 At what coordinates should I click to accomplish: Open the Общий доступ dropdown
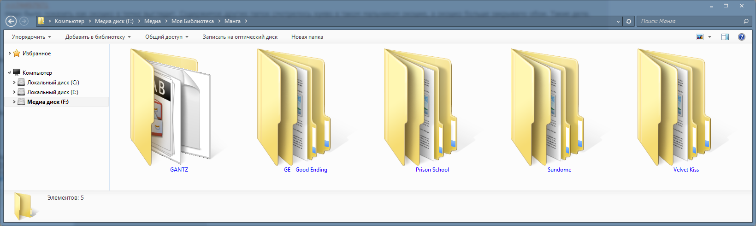(167, 37)
